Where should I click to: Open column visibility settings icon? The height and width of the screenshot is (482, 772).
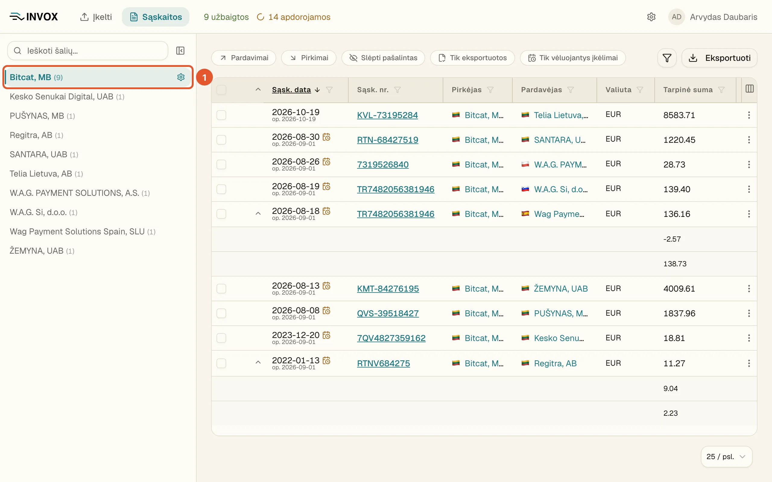pyautogui.click(x=749, y=89)
